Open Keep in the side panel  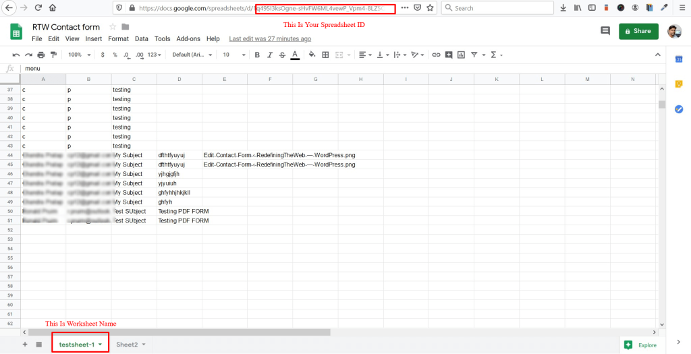pyautogui.click(x=679, y=84)
